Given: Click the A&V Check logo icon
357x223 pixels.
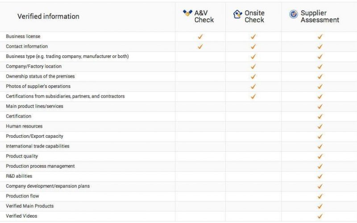Looking at the screenshot, I should click(x=188, y=13).
